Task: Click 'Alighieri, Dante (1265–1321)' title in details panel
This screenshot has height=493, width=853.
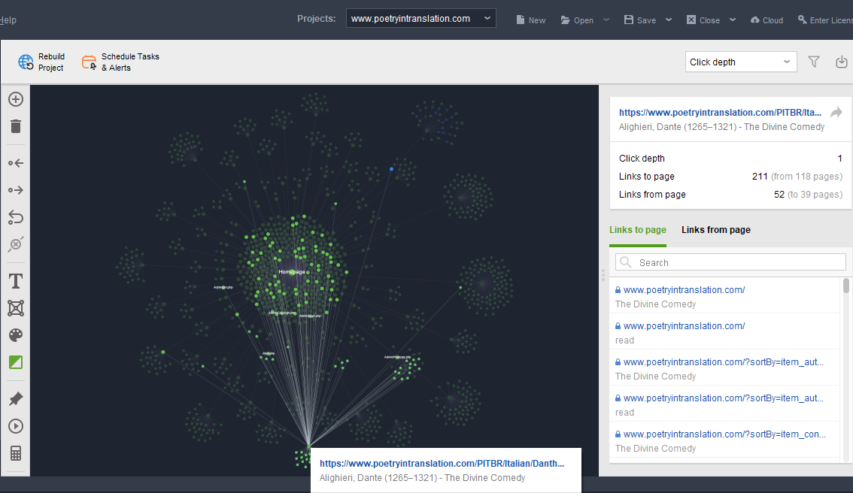Action: pyautogui.click(x=721, y=127)
